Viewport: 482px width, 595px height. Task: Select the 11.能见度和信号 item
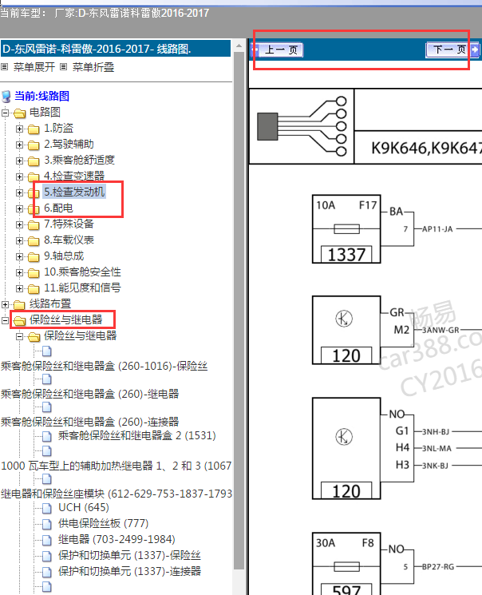tap(82, 288)
